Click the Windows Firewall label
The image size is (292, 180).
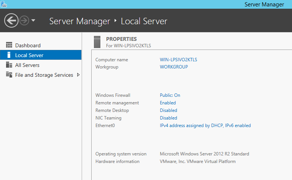coord(113,95)
